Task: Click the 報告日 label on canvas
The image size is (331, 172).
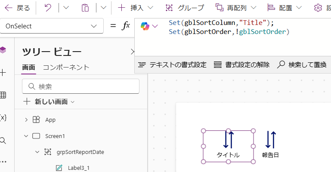Action: pos(270,155)
